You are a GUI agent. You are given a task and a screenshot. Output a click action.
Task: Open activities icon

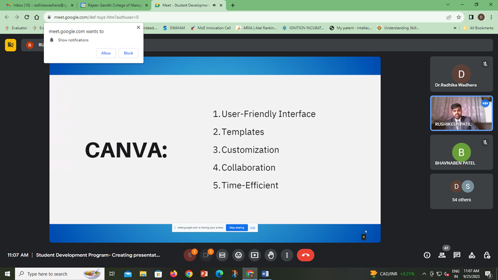[x=472, y=255]
